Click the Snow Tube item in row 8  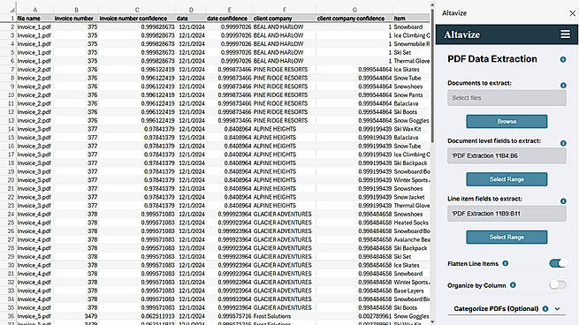click(x=411, y=78)
